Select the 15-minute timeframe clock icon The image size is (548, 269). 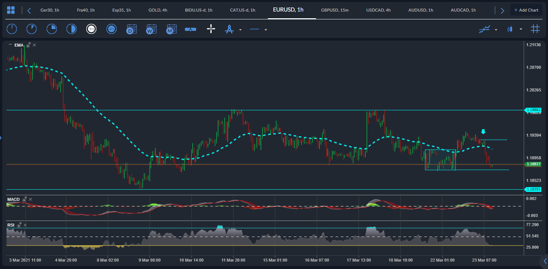click(x=52, y=29)
